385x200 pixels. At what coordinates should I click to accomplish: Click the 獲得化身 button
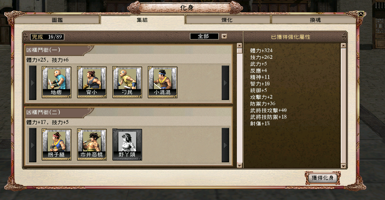[x=323, y=178]
